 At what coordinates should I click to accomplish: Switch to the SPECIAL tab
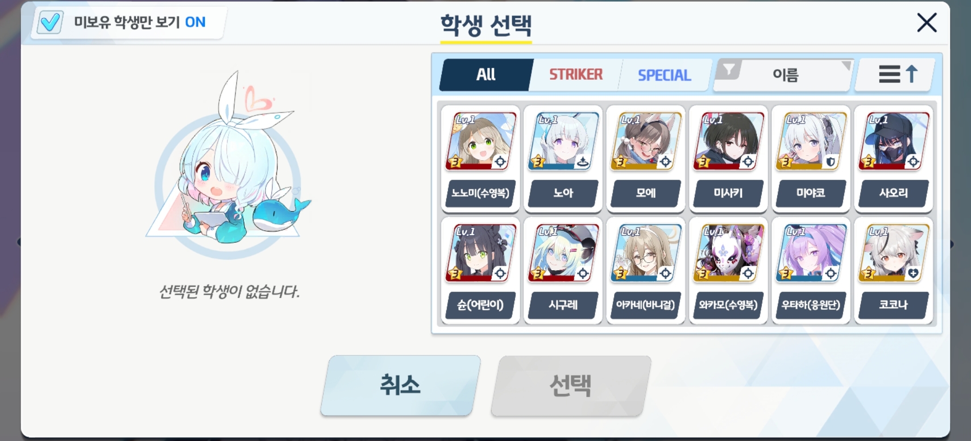664,75
